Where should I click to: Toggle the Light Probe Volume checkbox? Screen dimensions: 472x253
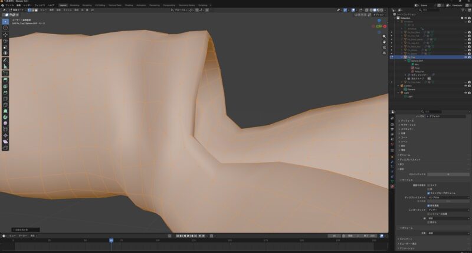428,193
